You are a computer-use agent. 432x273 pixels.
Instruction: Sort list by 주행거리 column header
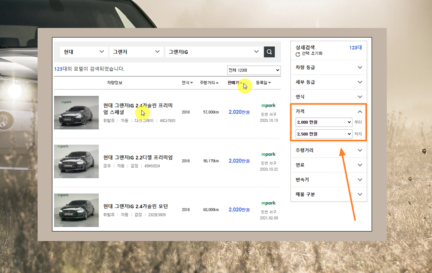pyautogui.click(x=209, y=83)
